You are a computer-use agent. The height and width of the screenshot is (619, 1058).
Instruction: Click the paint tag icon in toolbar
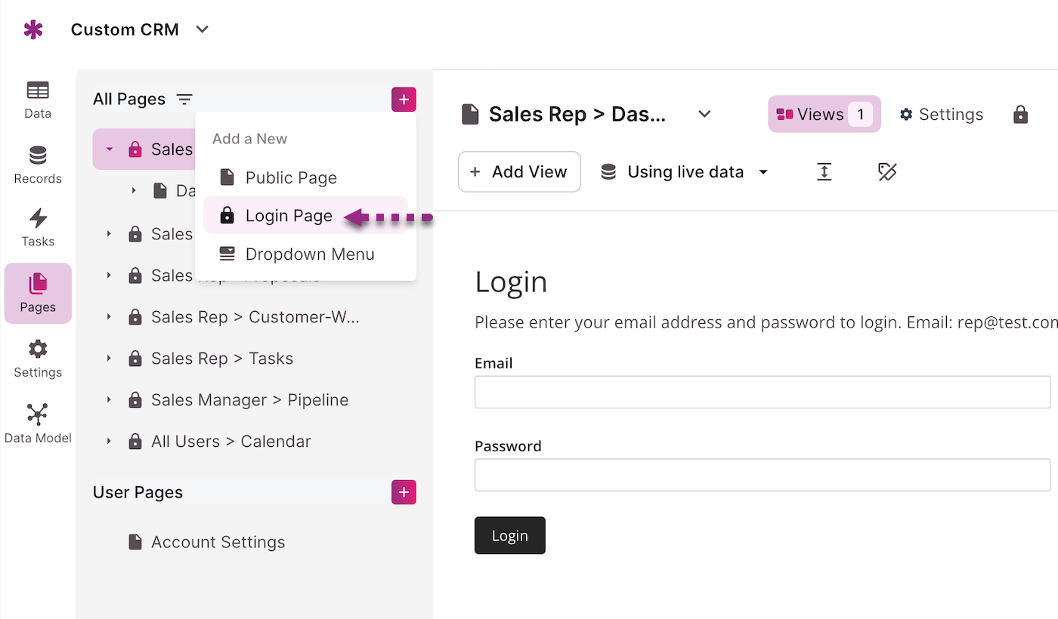click(886, 172)
